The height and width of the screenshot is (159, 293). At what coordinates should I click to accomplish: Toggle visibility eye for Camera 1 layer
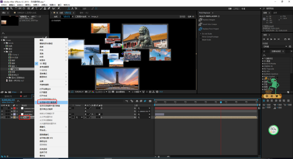tap(2, 111)
